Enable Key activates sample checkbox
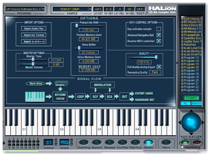 (x=159, y=29)
